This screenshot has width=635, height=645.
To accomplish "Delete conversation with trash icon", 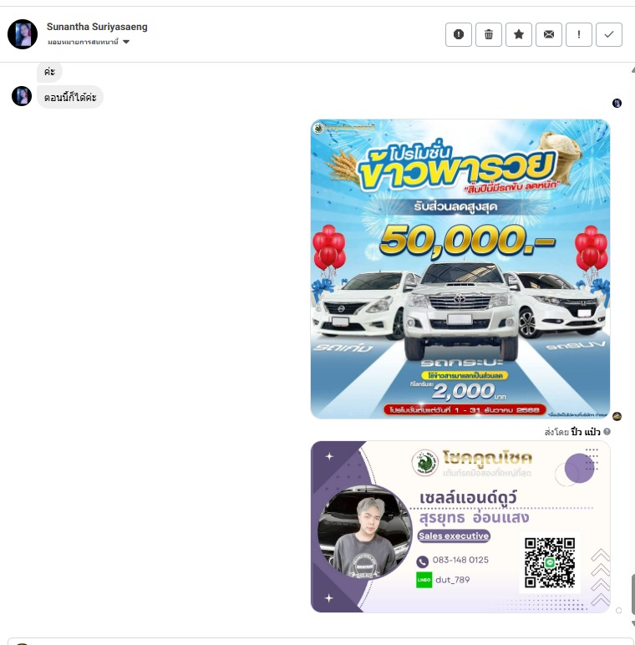I will (x=489, y=34).
